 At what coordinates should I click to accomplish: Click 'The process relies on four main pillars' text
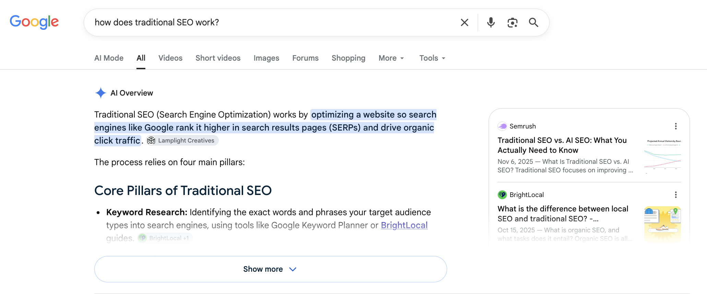pos(169,162)
